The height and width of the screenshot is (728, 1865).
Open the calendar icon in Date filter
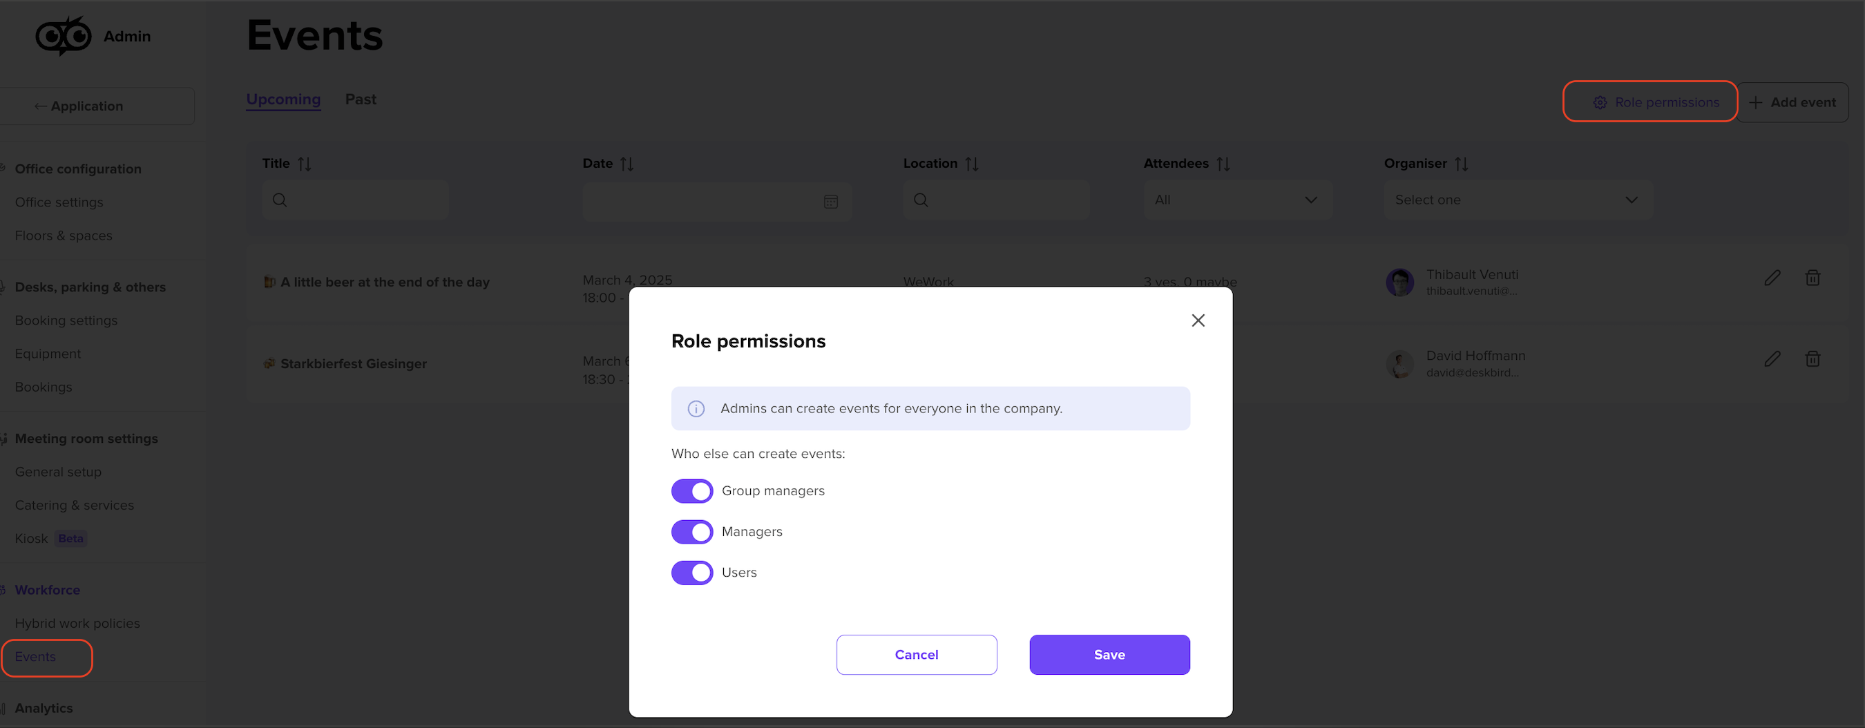[830, 201]
